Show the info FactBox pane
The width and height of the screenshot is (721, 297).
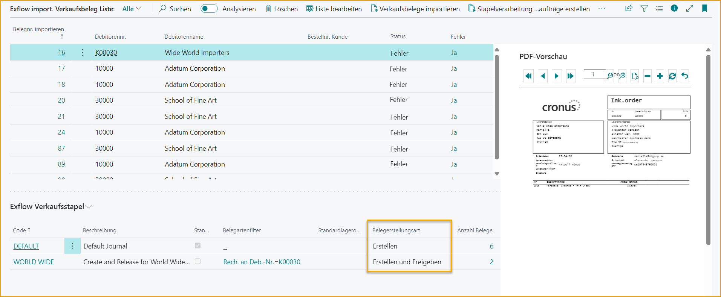click(x=674, y=9)
